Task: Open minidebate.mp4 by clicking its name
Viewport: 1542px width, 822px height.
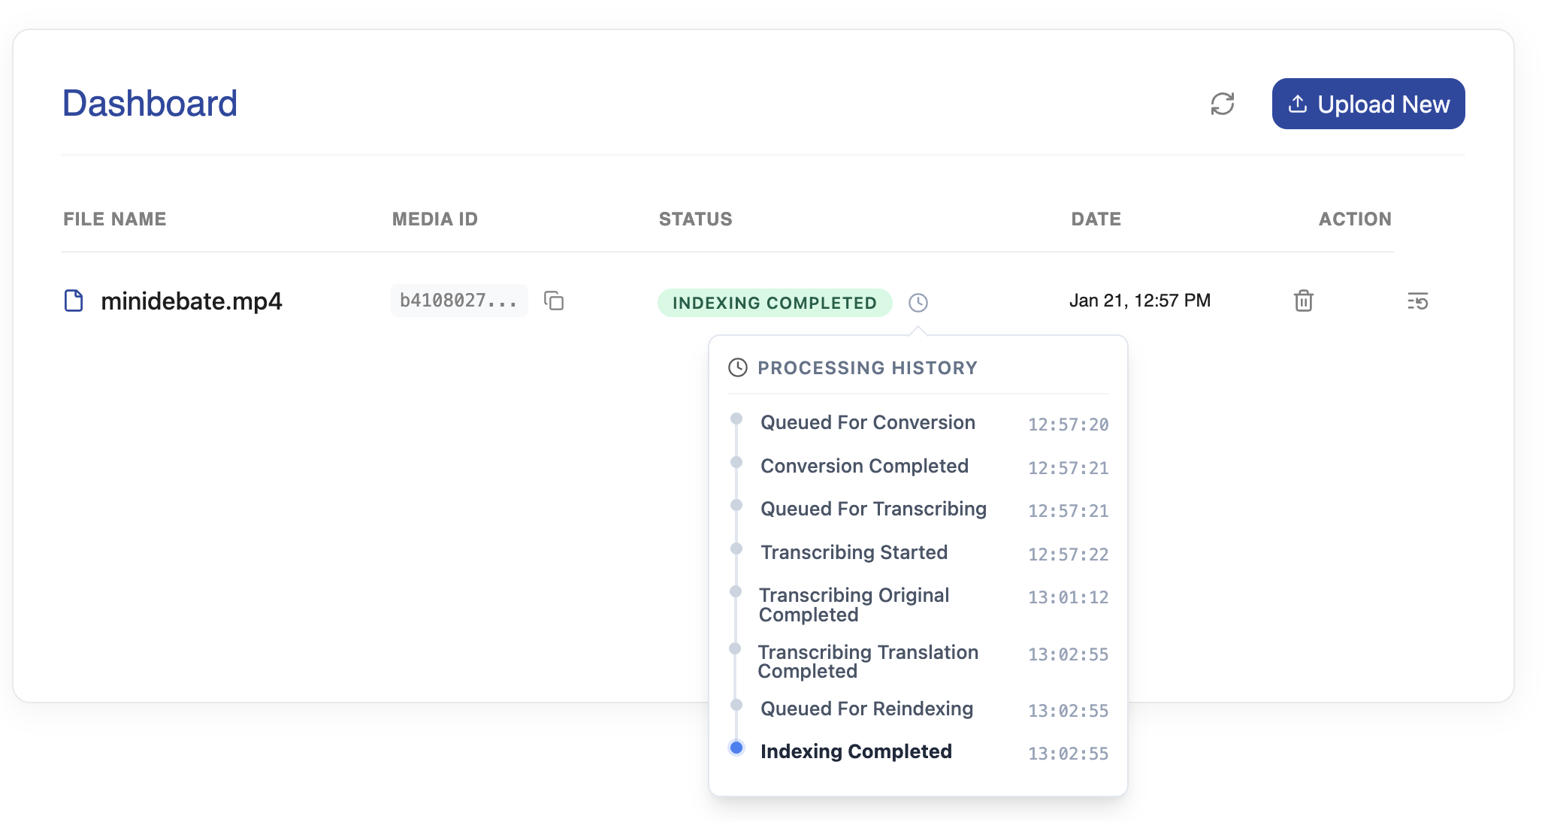Action: 192,301
